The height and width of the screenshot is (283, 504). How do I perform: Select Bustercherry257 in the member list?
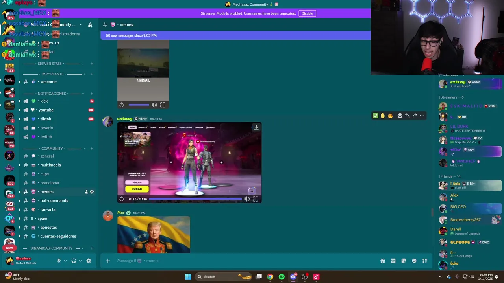[471, 220]
